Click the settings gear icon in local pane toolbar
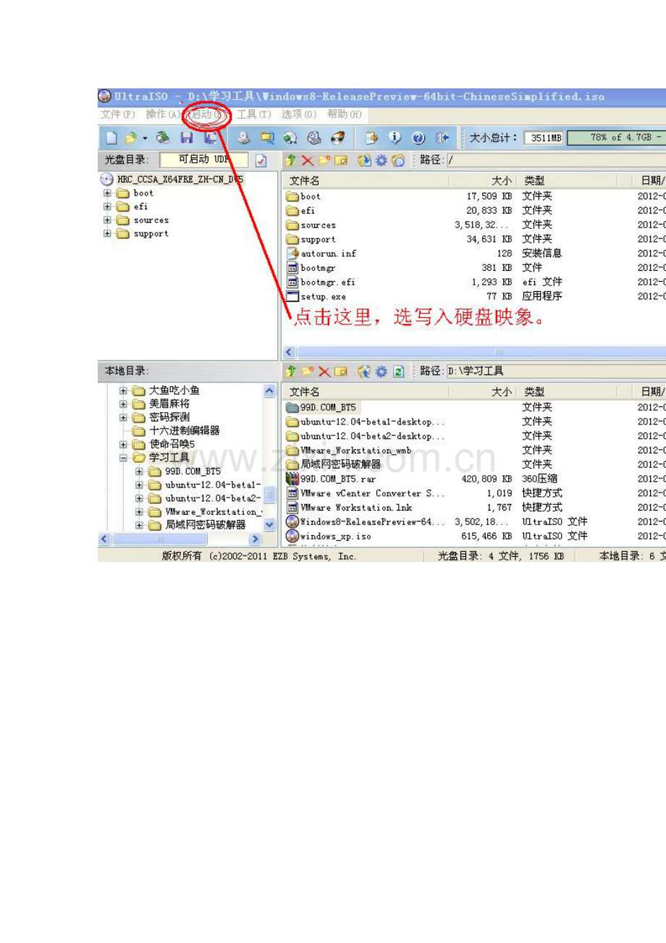 tap(382, 372)
